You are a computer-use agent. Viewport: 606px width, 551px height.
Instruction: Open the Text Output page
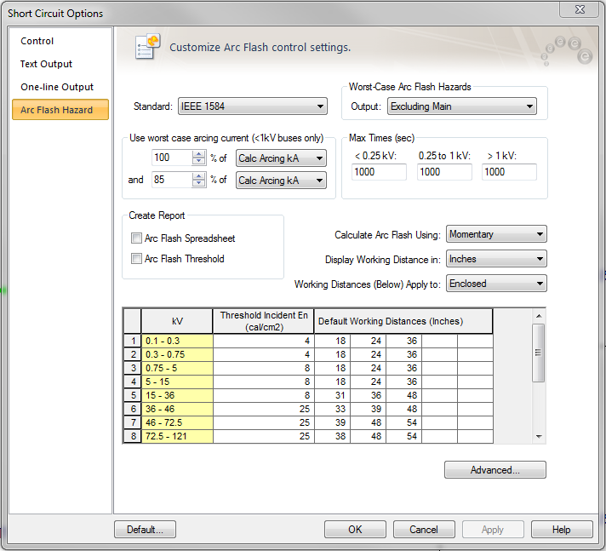click(x=46, y=64)
